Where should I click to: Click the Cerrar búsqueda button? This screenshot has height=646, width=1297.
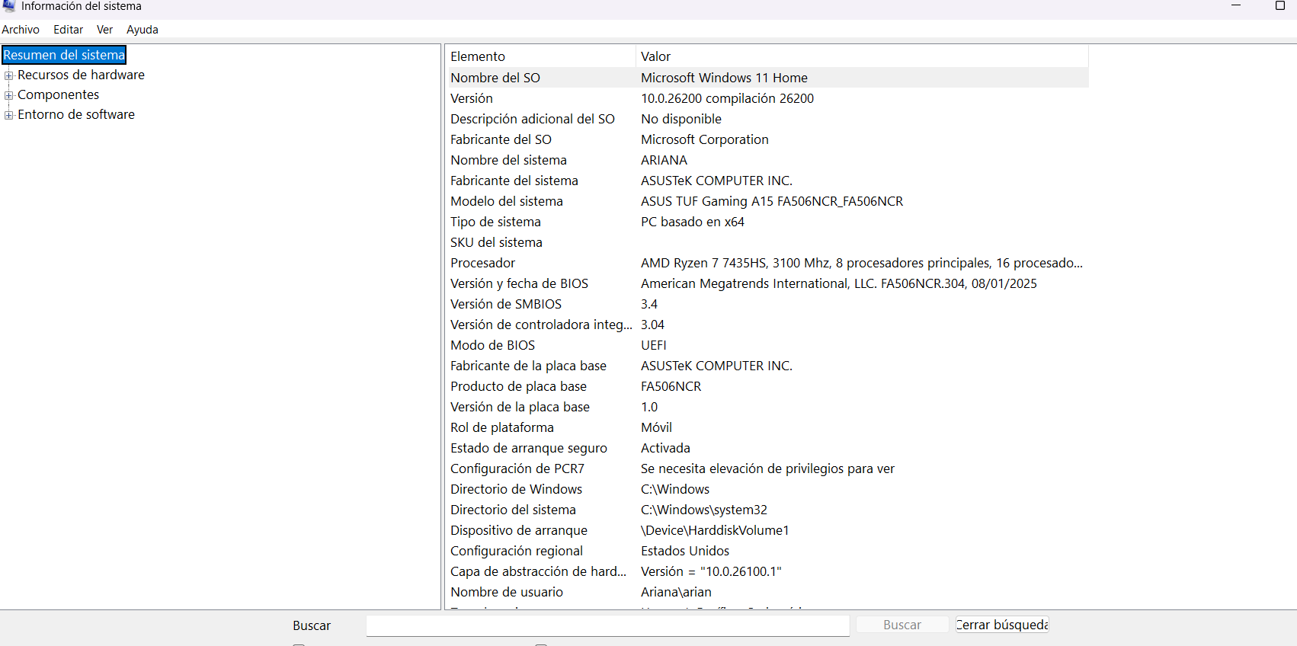(x=1002, y=625)
